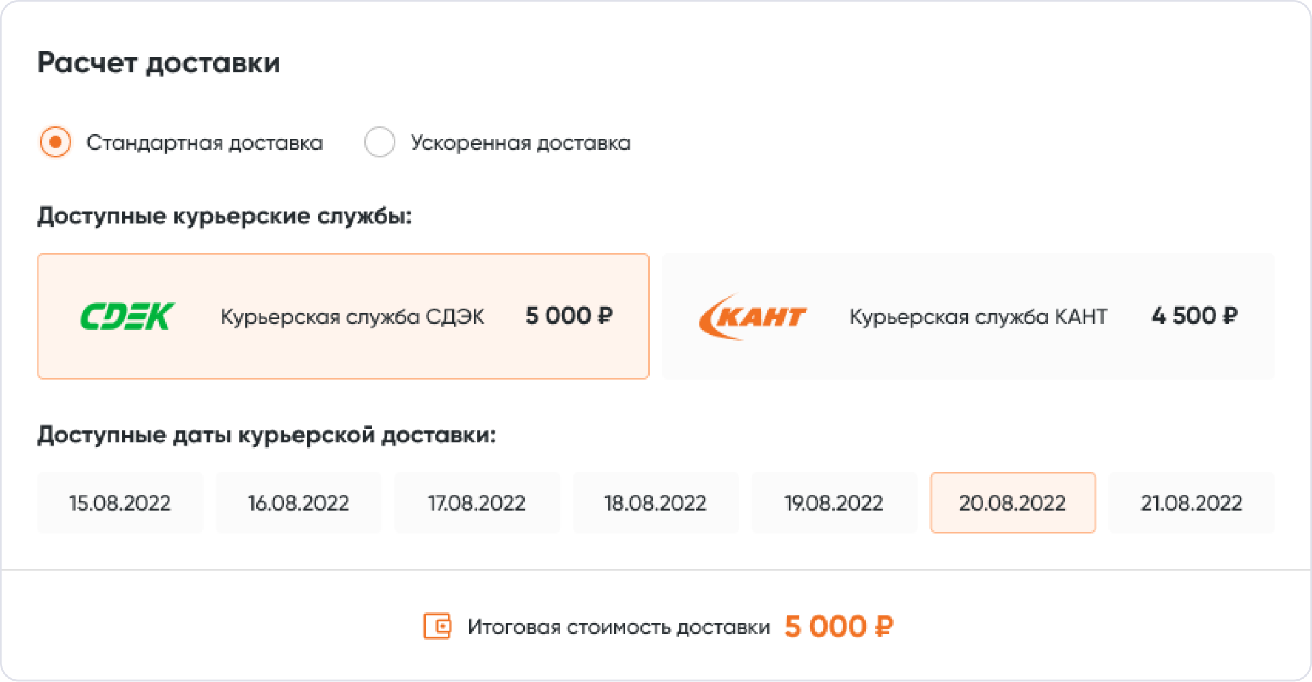The image size is (1312, 682).
Task: Select the Стандартная доставка radio button
Action: (x=55, y=143)
